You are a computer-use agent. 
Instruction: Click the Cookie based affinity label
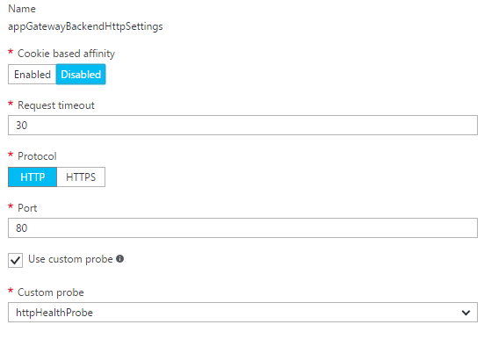67,54
